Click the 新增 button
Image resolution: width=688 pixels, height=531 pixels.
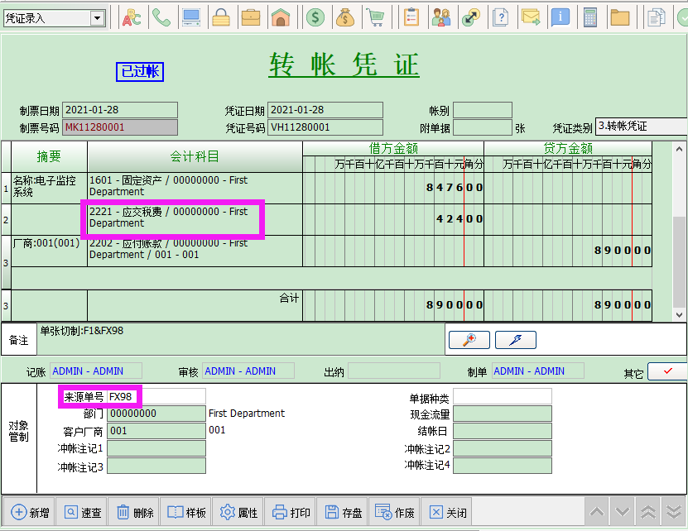click(x=31, y=513)
